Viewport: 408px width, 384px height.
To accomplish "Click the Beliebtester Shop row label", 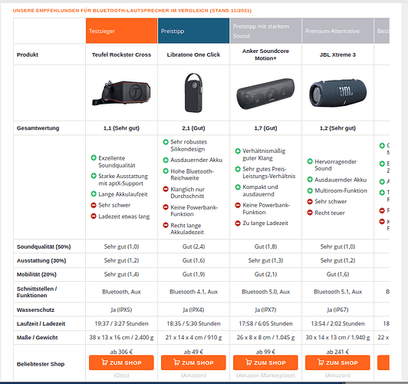I will pyautogui.click(x=41, y=364).
